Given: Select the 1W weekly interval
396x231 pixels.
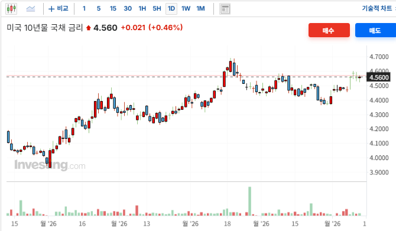Looking at the screenshot, I should point(186,9).
